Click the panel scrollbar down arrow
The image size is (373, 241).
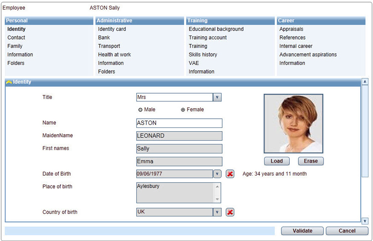point(365,221)
